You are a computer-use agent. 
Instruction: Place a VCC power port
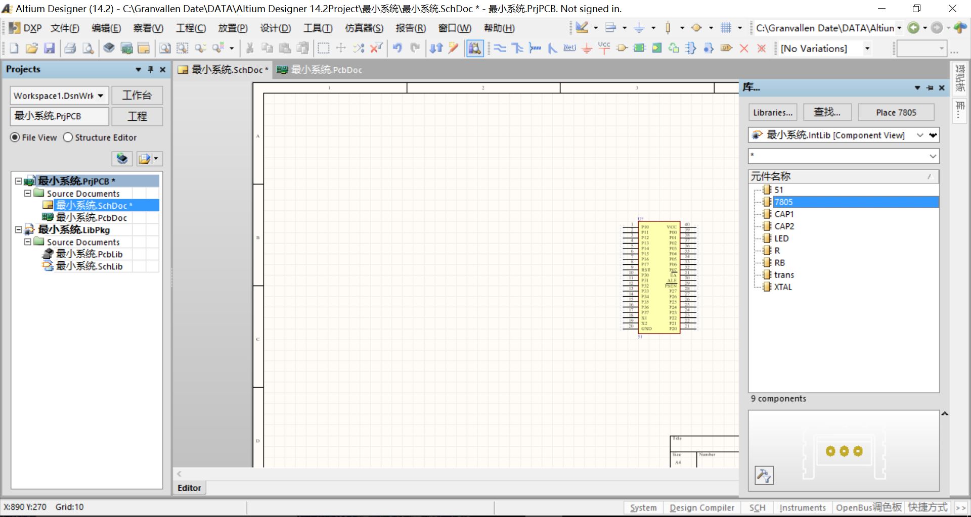604,49
